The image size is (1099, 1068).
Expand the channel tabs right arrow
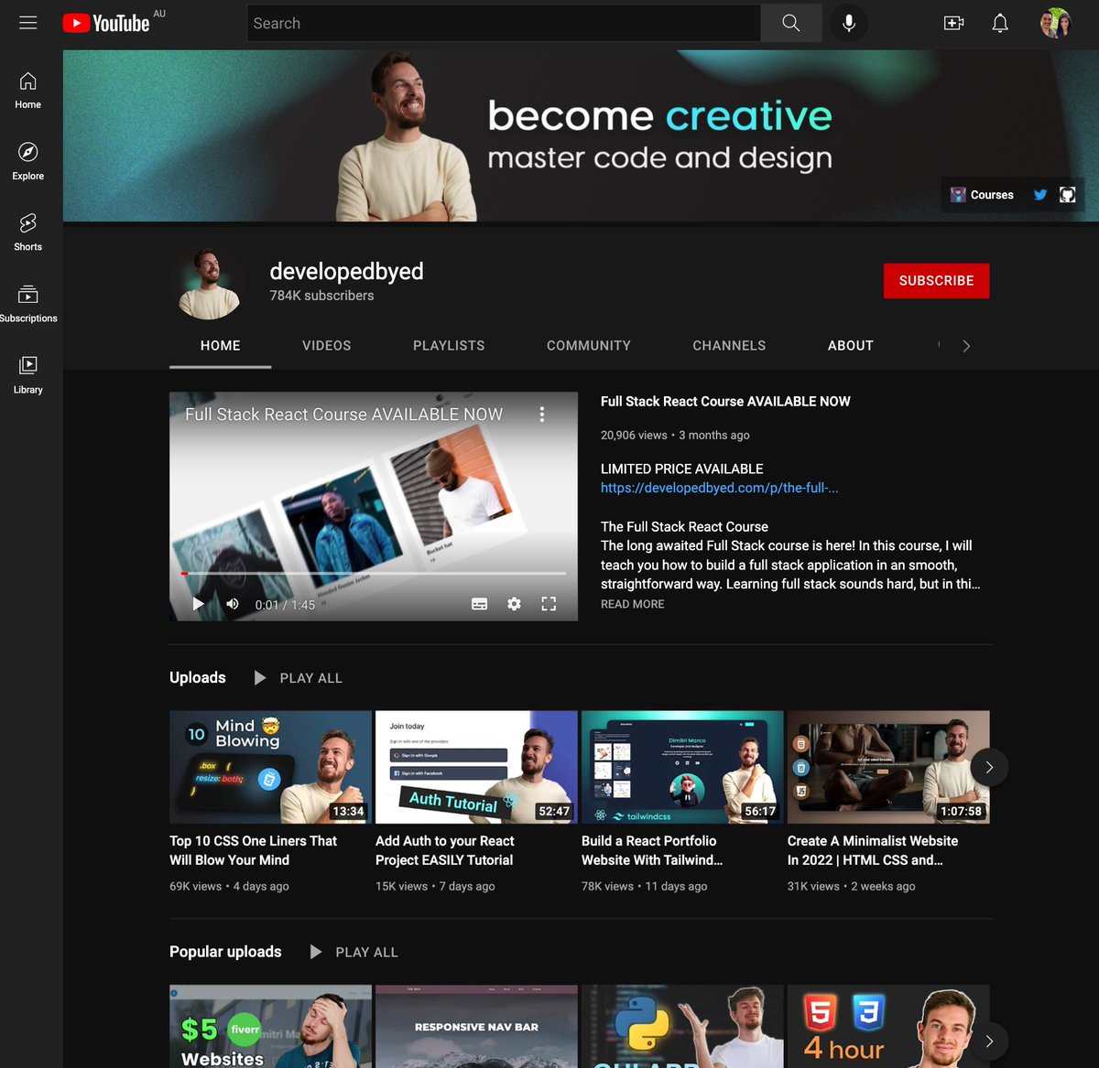click(966, 346)
